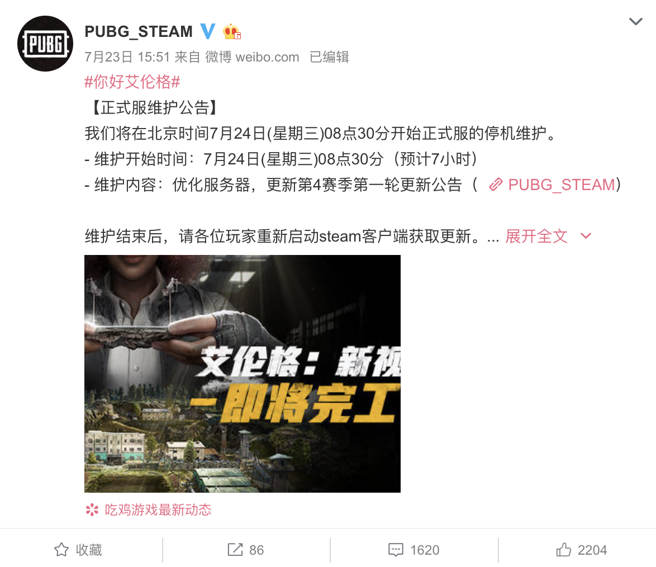656x567 pixels.
Task: Click the PUBG_STEAM account name
Action: (x=139, y=32)
